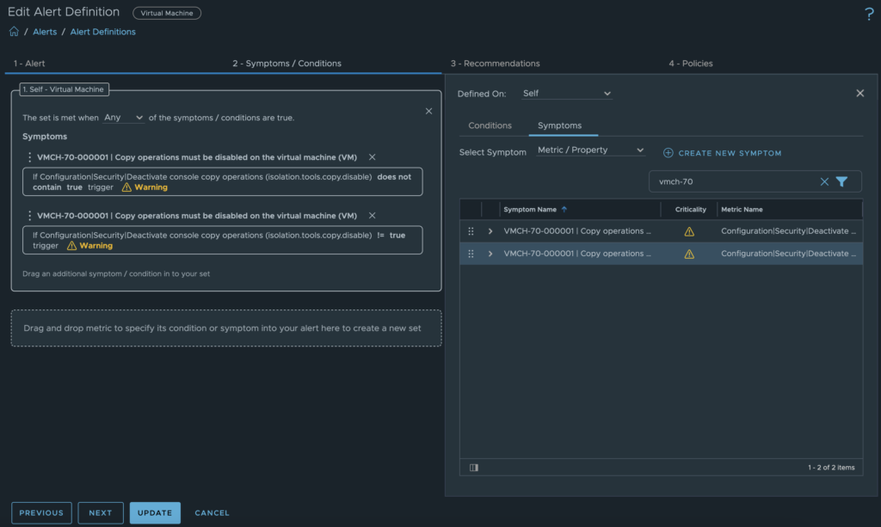This screenshot has width=881, height=527.
Task: Grab the drag handle of first table row
Action: coord(471,231)
